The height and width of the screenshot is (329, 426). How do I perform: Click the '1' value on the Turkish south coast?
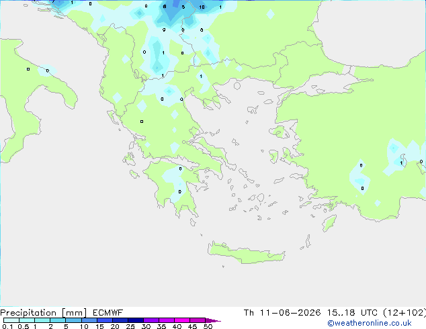coord(401,163)
